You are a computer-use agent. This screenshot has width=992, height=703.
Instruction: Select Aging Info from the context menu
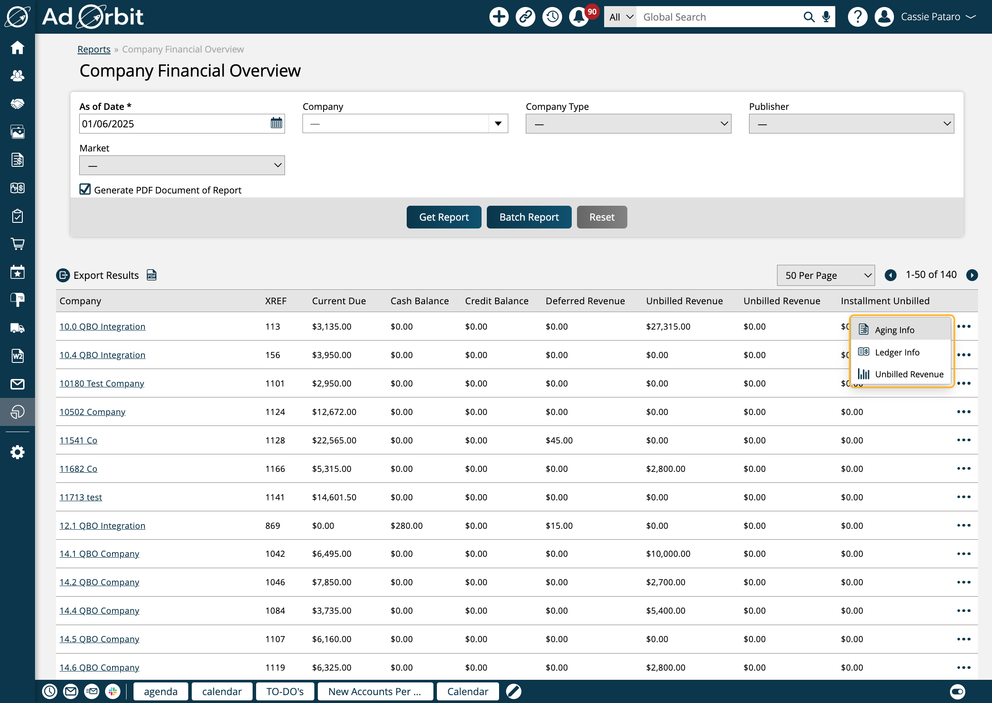[x=894, y=330]
